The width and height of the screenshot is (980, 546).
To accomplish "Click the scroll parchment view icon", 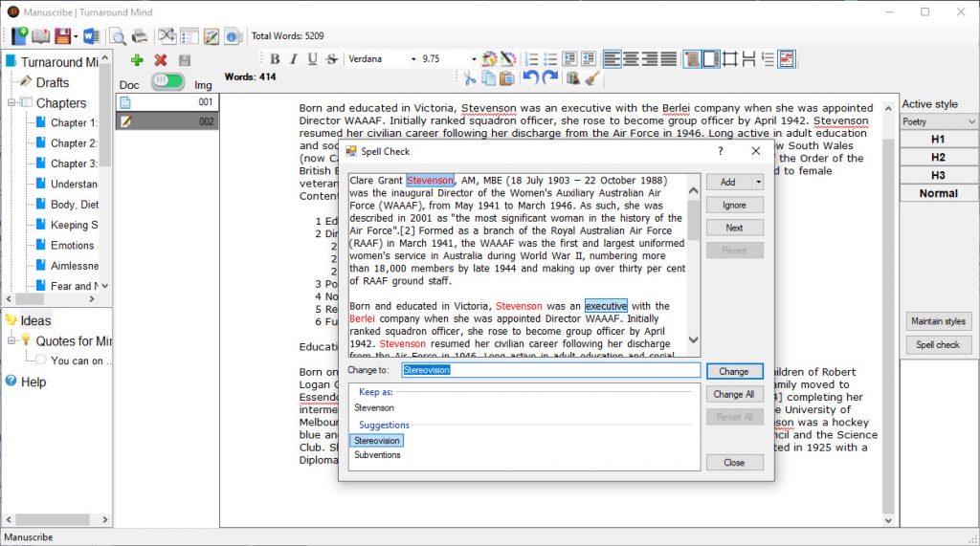I will pyautogui.click(x=691, y=59).
